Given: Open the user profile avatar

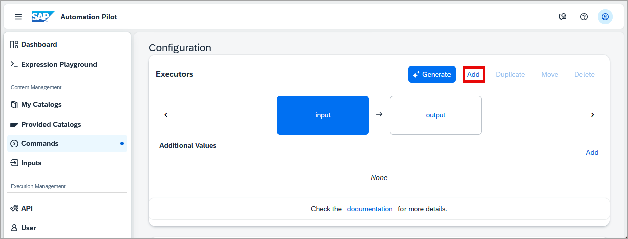Looking at the screenshot, I should tap(605, 17).
